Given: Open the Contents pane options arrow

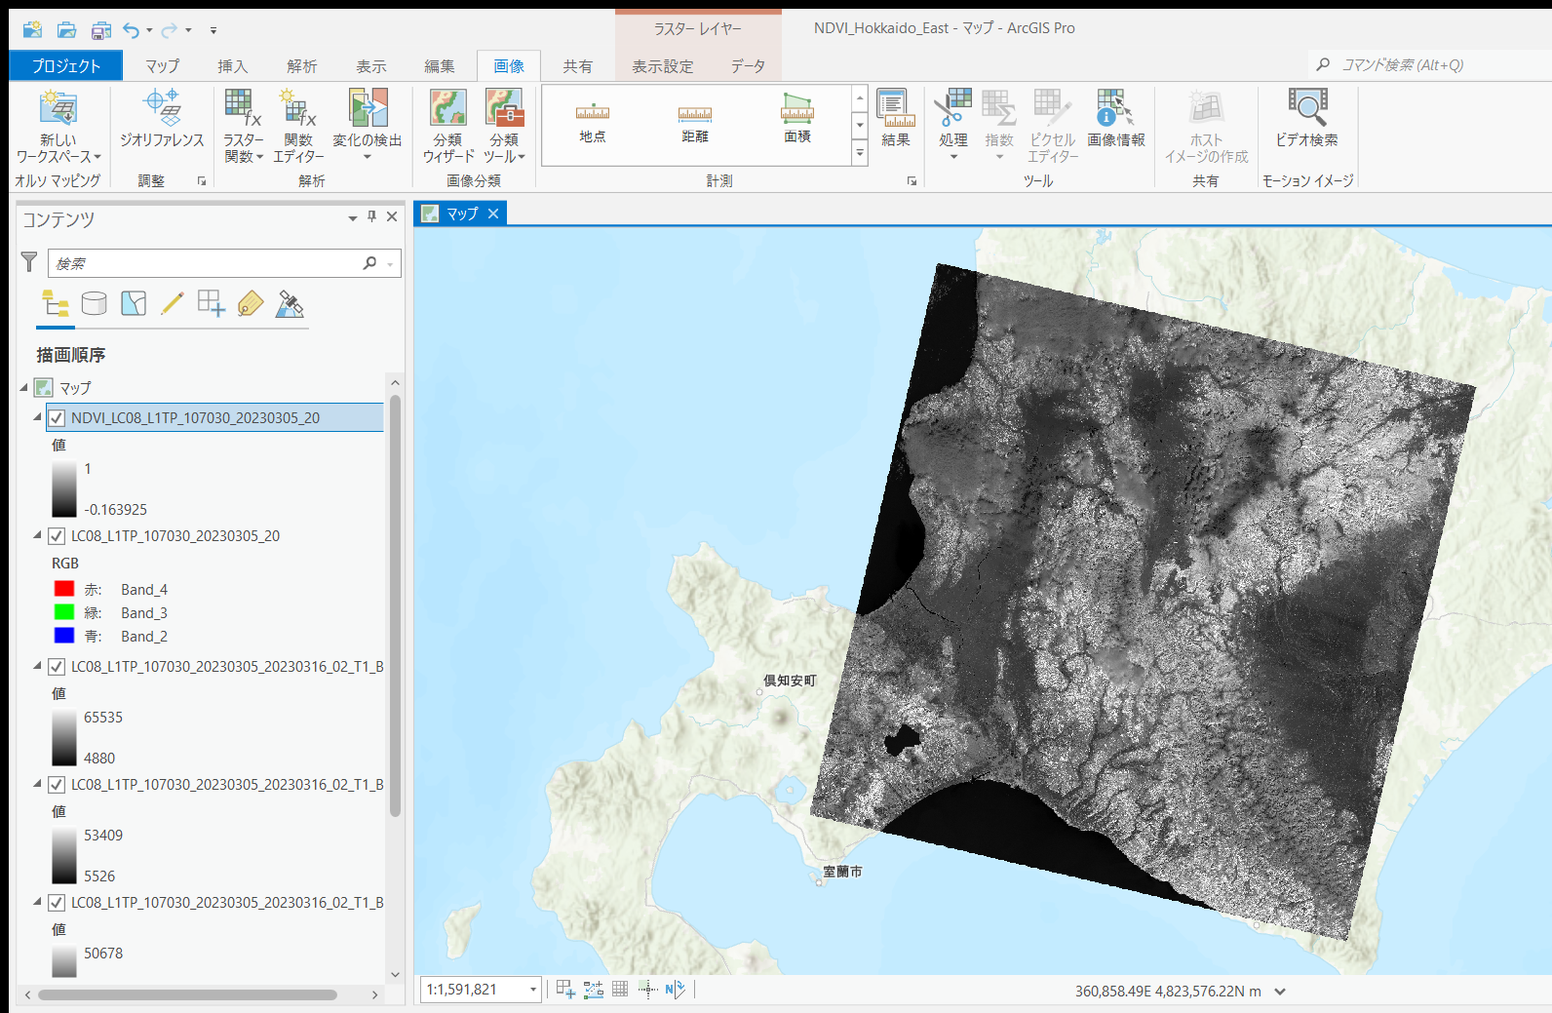Looking at the screenshot, I should tap(353, 218).
